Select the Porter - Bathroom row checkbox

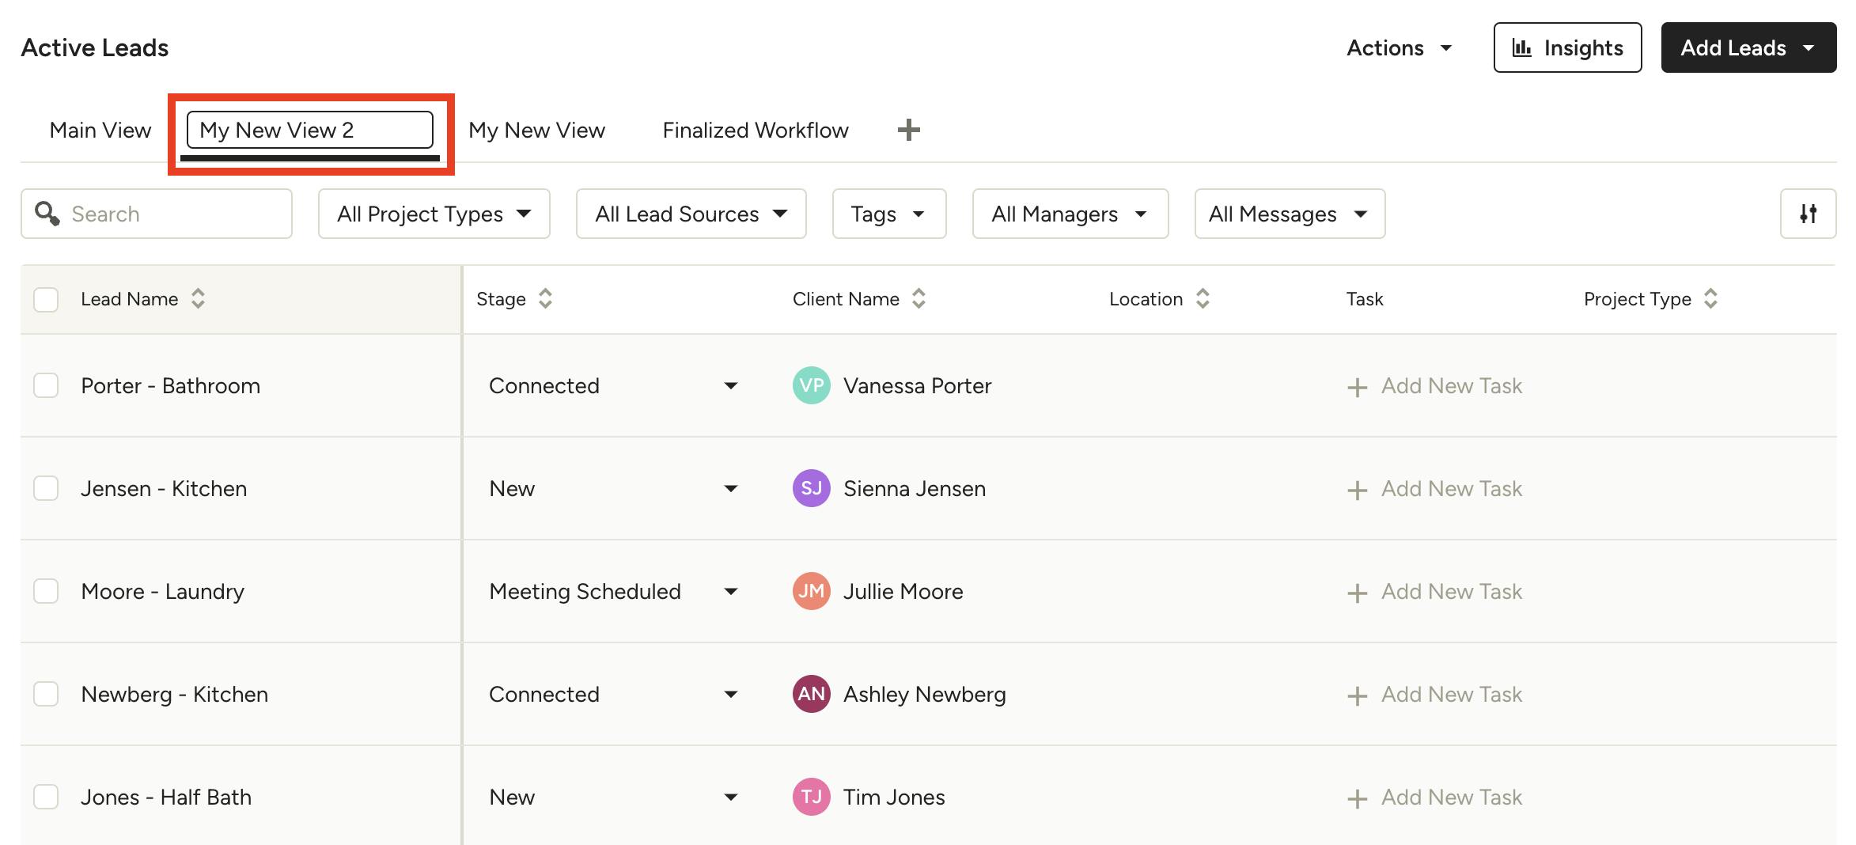(x=45, y=385)
